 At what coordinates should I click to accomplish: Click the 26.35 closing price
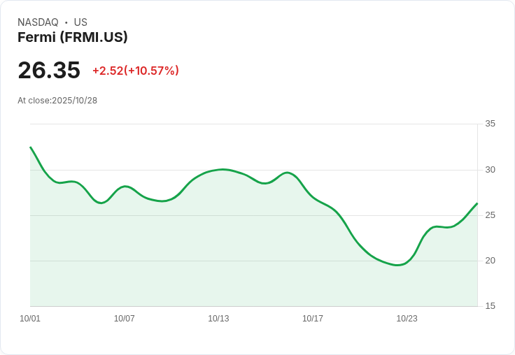[49, 71]
